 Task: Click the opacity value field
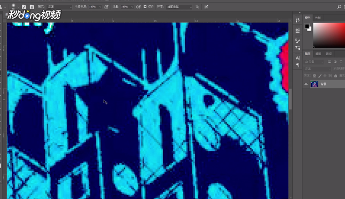[x=93, y=7]
